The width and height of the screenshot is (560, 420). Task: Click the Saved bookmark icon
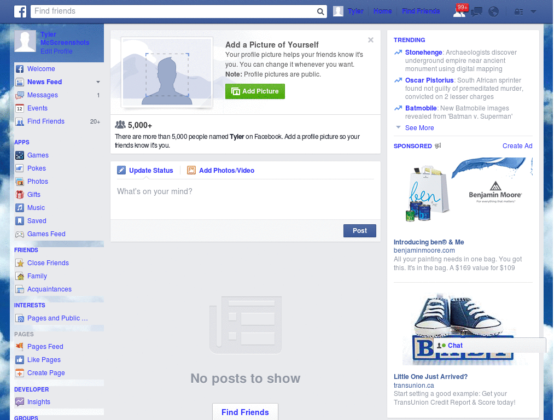(x=20, y=221)
